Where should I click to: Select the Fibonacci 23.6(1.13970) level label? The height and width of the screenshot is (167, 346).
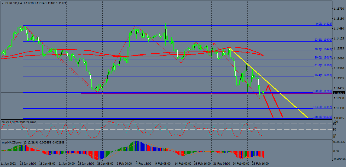(x=323, y=39)
